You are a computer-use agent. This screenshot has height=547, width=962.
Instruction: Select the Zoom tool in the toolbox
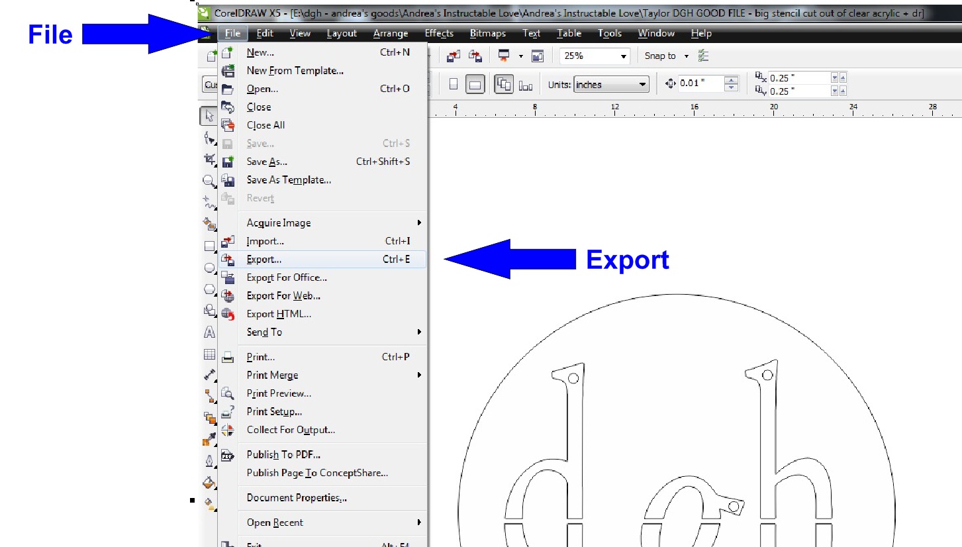209,180
